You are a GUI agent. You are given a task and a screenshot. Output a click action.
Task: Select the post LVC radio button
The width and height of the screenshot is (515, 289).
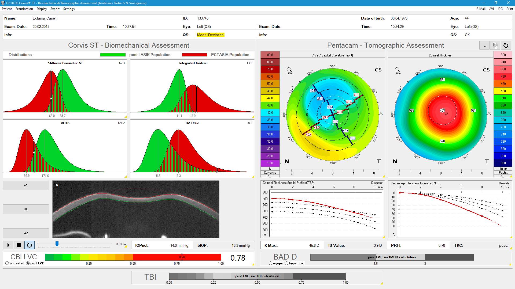(x=28, y=263)
